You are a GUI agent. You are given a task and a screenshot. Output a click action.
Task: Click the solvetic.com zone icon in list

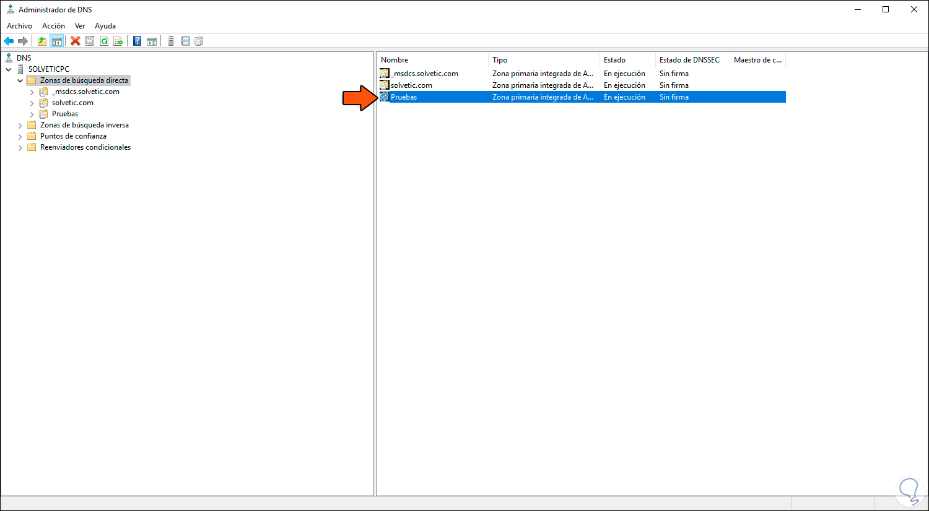[385, 85]
